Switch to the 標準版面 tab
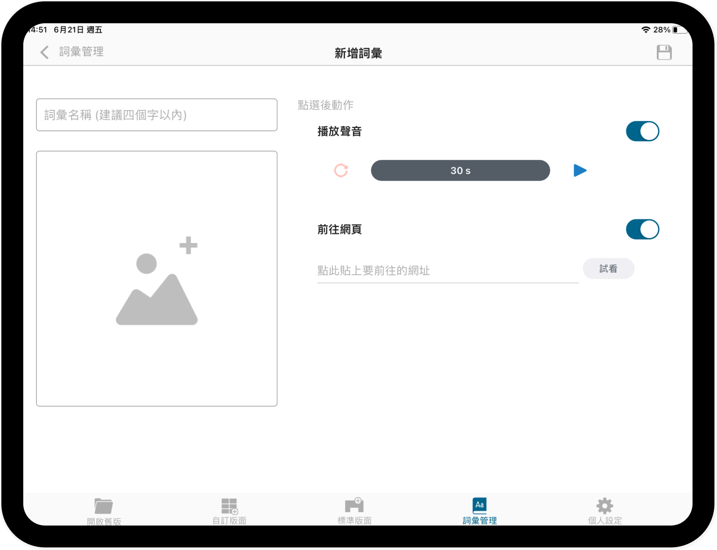The image size is (717, 550). coord(354,512)
